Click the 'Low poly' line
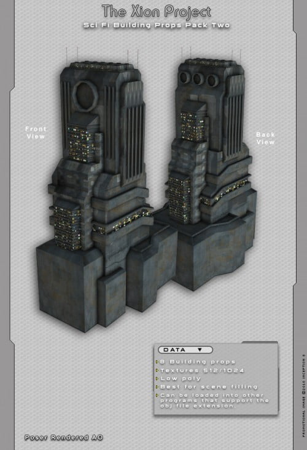Viewport: 307px width, 450px height. [181, 379]
